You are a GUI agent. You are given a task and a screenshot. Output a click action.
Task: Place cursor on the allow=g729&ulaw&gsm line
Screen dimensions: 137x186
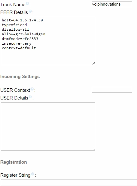pyautogui.click(x=24, y=34)
